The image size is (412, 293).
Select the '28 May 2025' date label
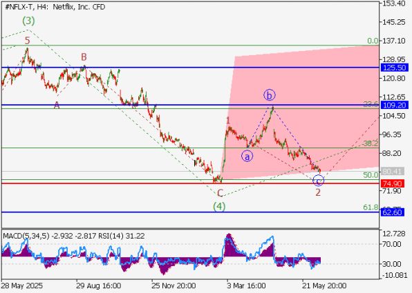tap(22, 285)
